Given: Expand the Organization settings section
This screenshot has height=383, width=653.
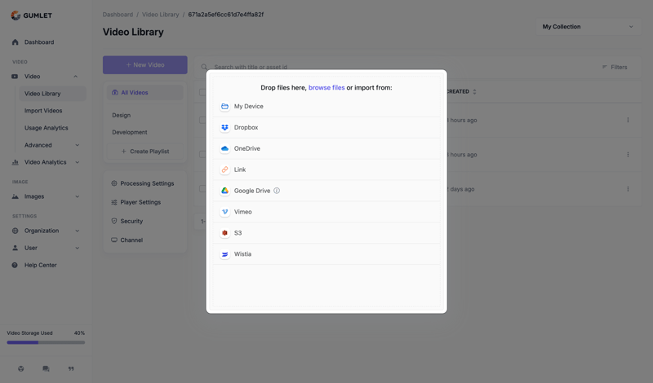Looking at the screenshot, I should pos(77,231).
